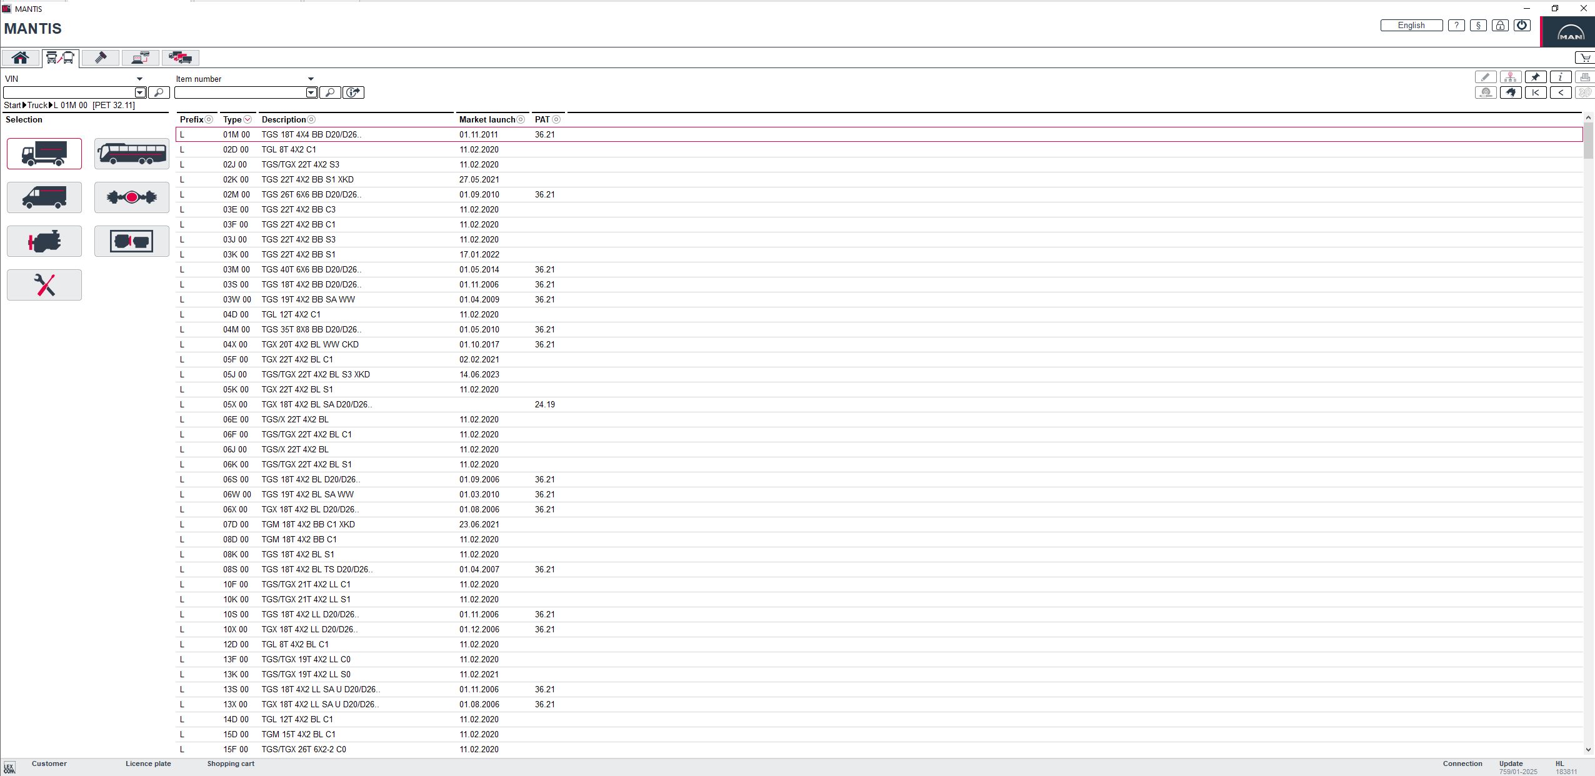Click the pushpin icon

pyautogui.click(x=1536, y=77)
